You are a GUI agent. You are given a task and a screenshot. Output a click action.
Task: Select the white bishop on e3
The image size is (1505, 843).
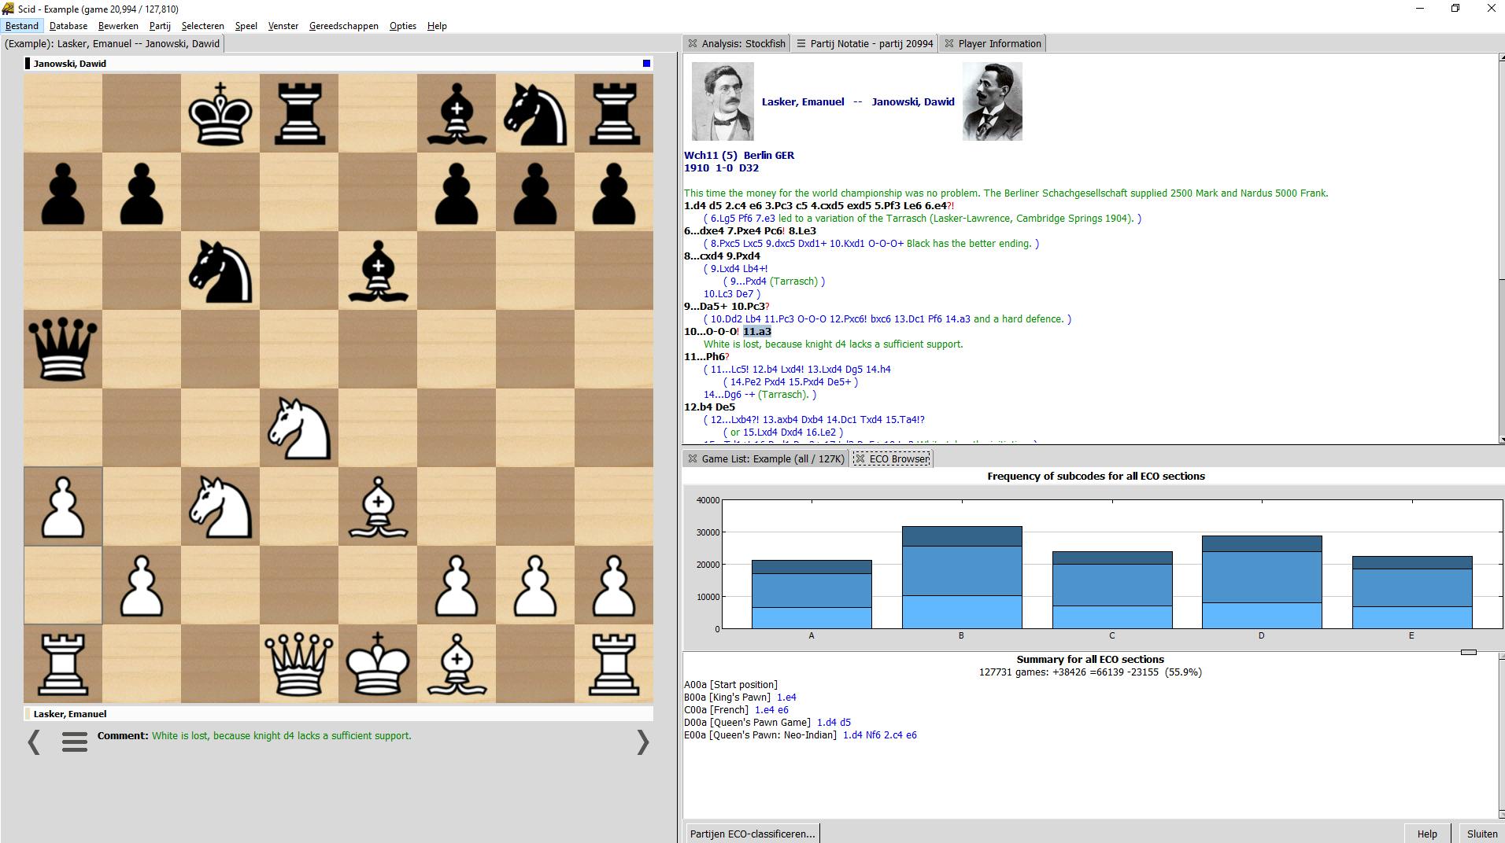point(378,506)
